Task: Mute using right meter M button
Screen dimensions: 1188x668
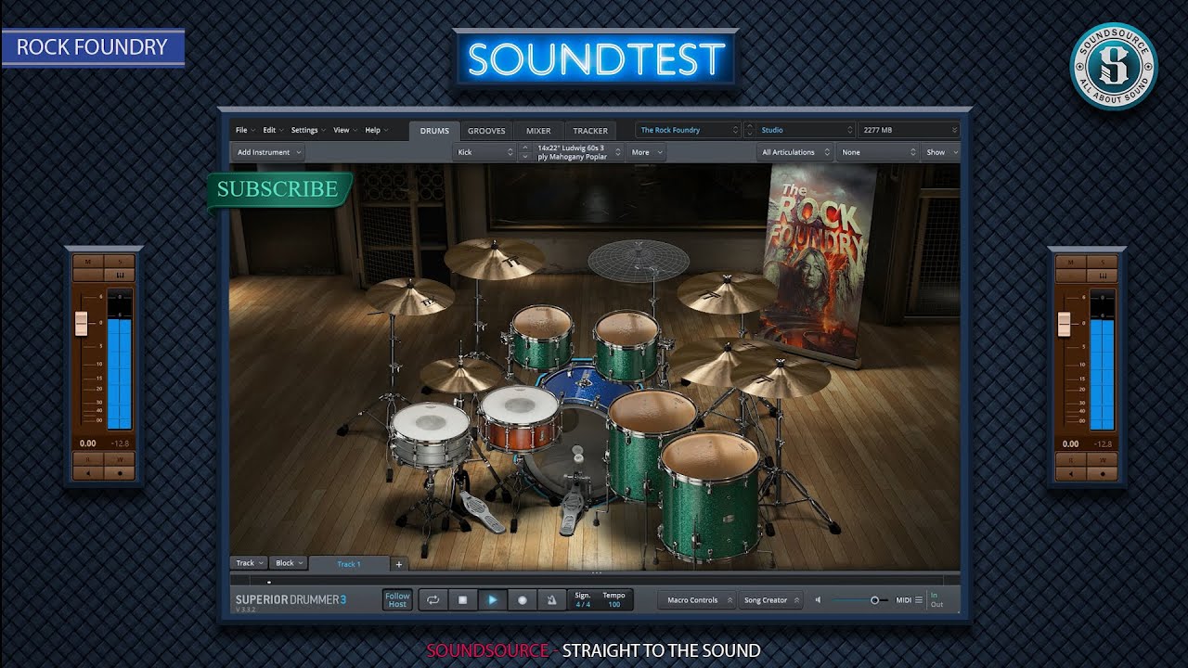Action: [x=1071, y=262]
